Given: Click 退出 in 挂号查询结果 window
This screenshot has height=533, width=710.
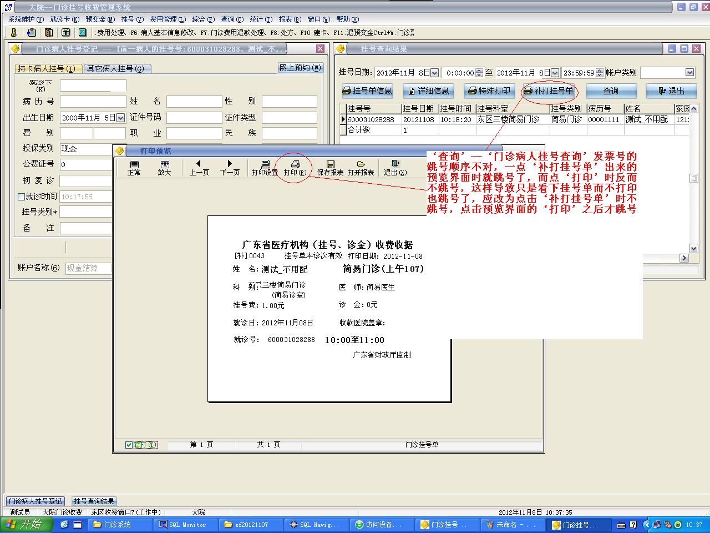Looking at the screenshot, I should tap(672, 91).
